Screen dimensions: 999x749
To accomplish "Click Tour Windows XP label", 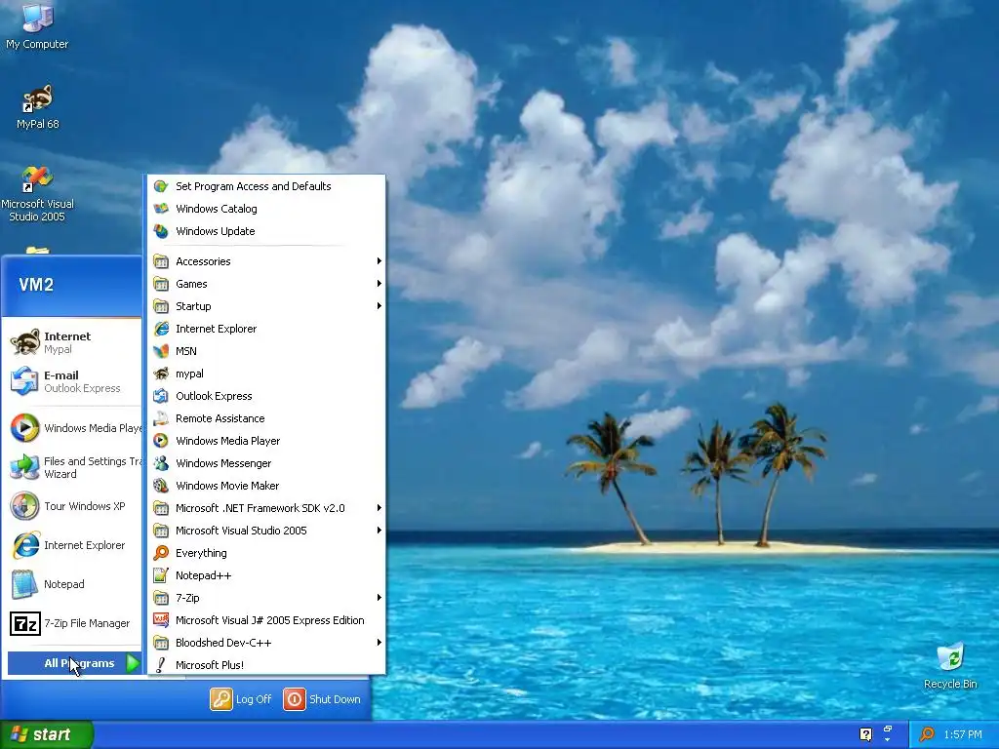I will click(84, 506).
